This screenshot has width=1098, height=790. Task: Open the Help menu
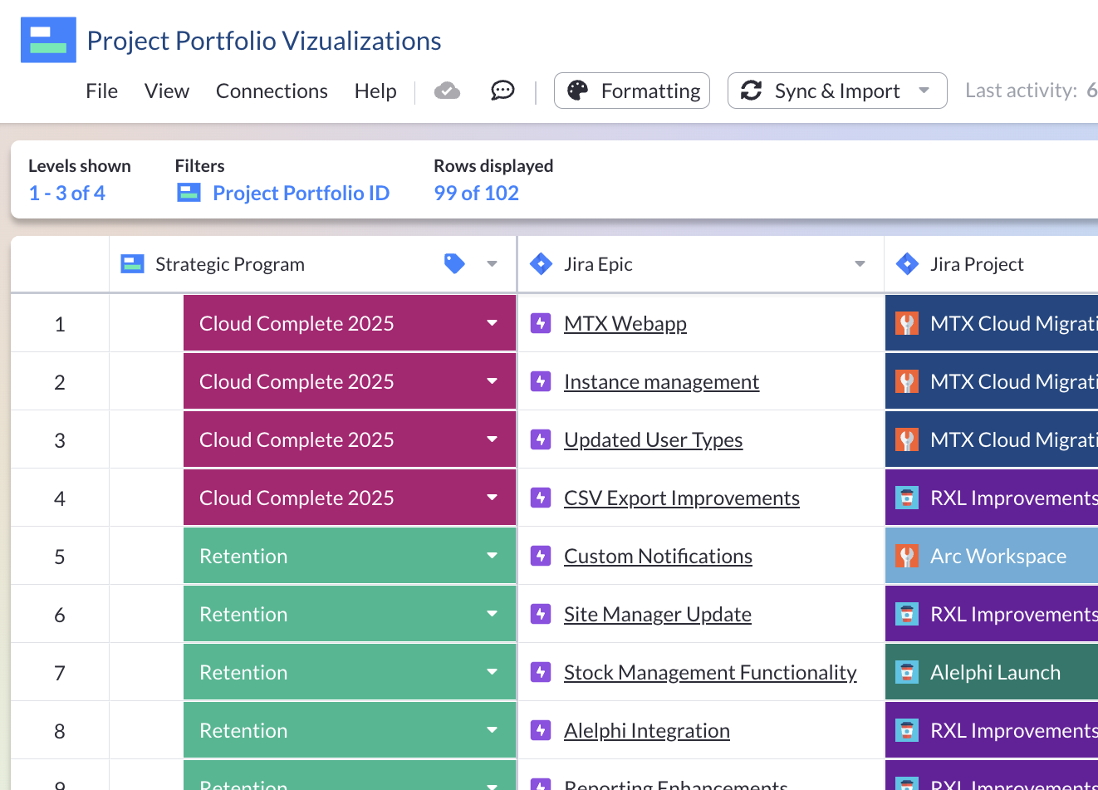coord(375,91)
